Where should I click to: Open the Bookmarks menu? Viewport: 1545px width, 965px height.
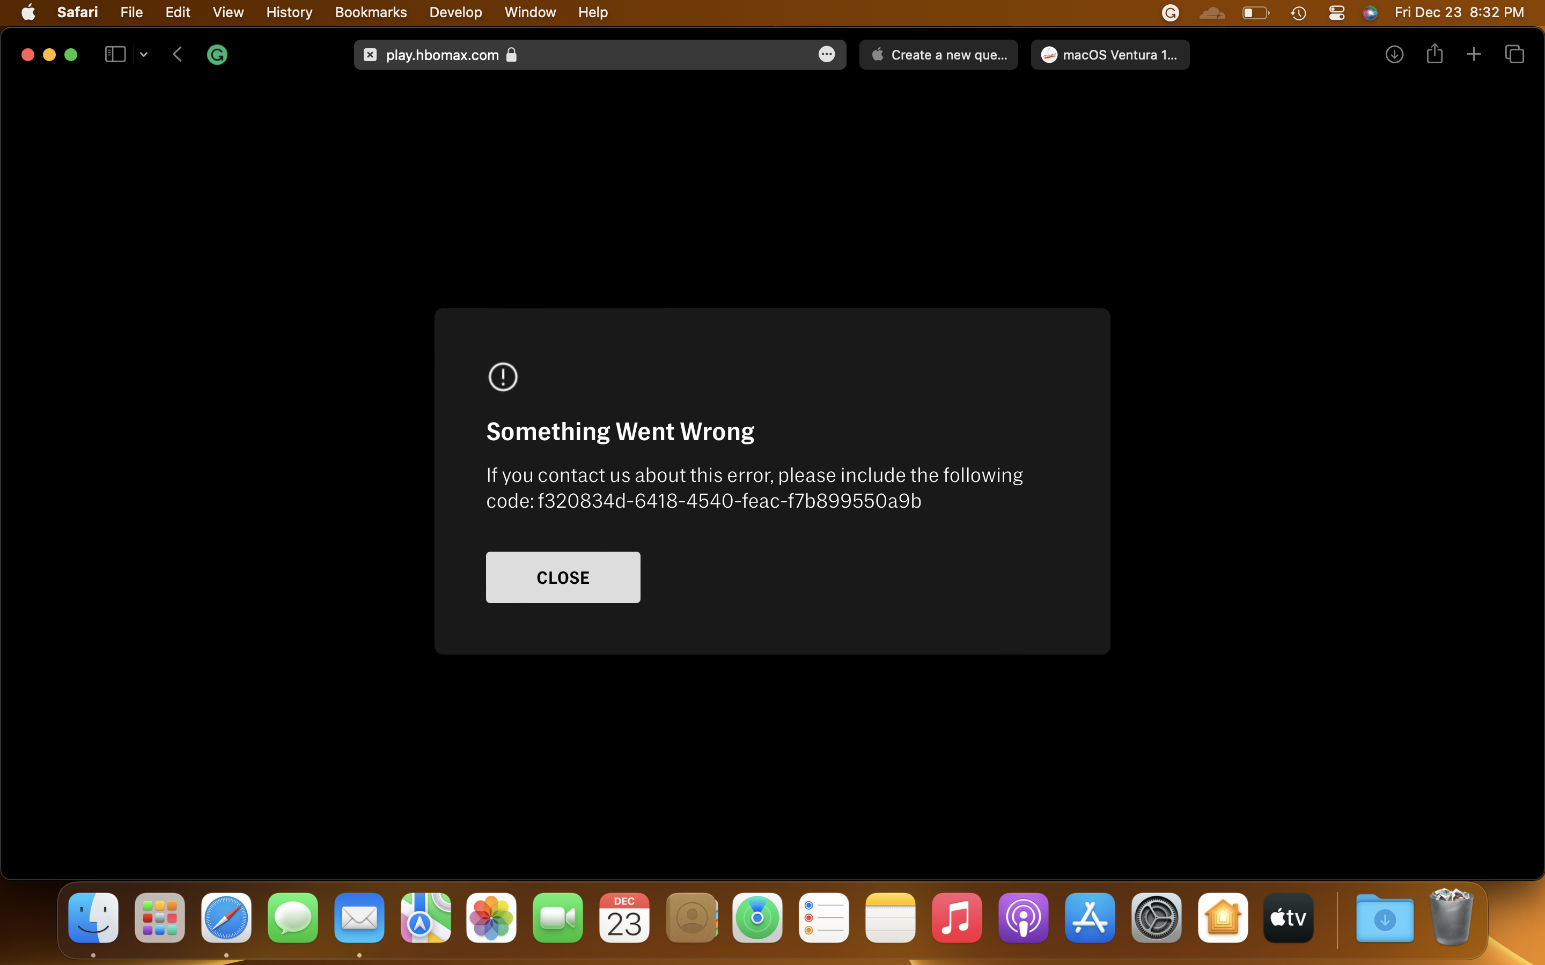[x=370, y=12]
